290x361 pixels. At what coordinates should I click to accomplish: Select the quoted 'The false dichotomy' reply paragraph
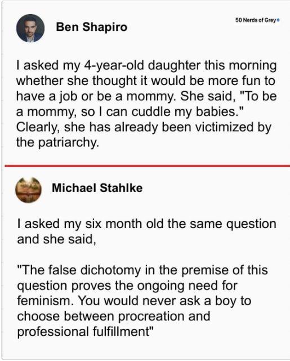(142, 301)
